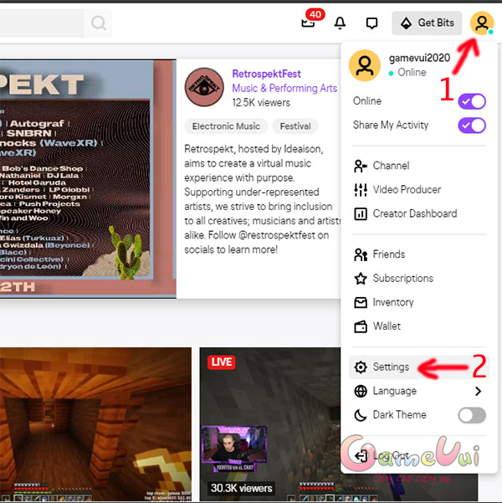
Task: Click the Settings gear icon
Action: coord(361,367)
